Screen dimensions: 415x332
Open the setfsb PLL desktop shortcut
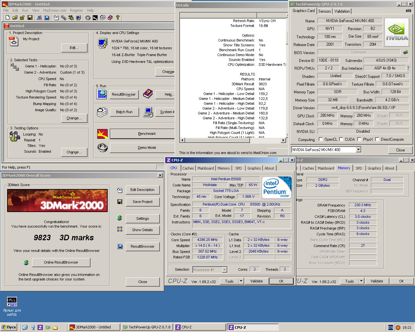12,302
